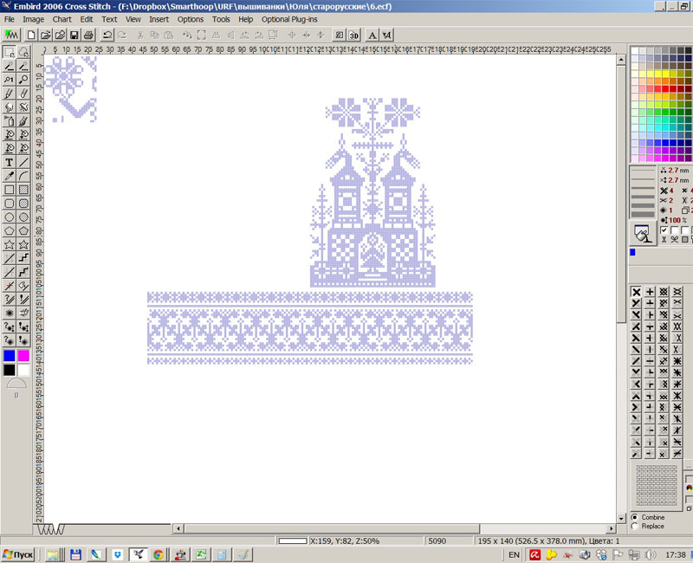The height and width of the screenshot is (563, 693).
Task: Open the Insert menu
Action: point(159,19)
